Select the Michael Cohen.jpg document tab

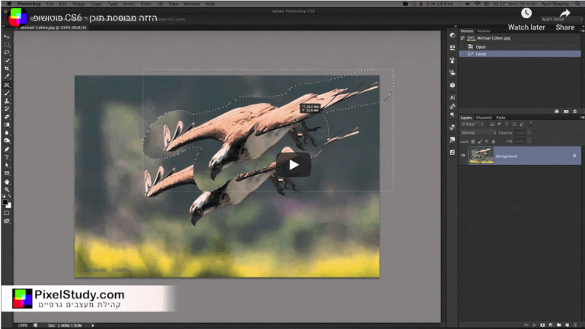53,27
